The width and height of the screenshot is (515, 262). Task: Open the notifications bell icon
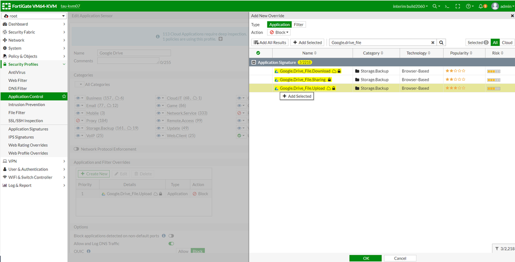480,6
